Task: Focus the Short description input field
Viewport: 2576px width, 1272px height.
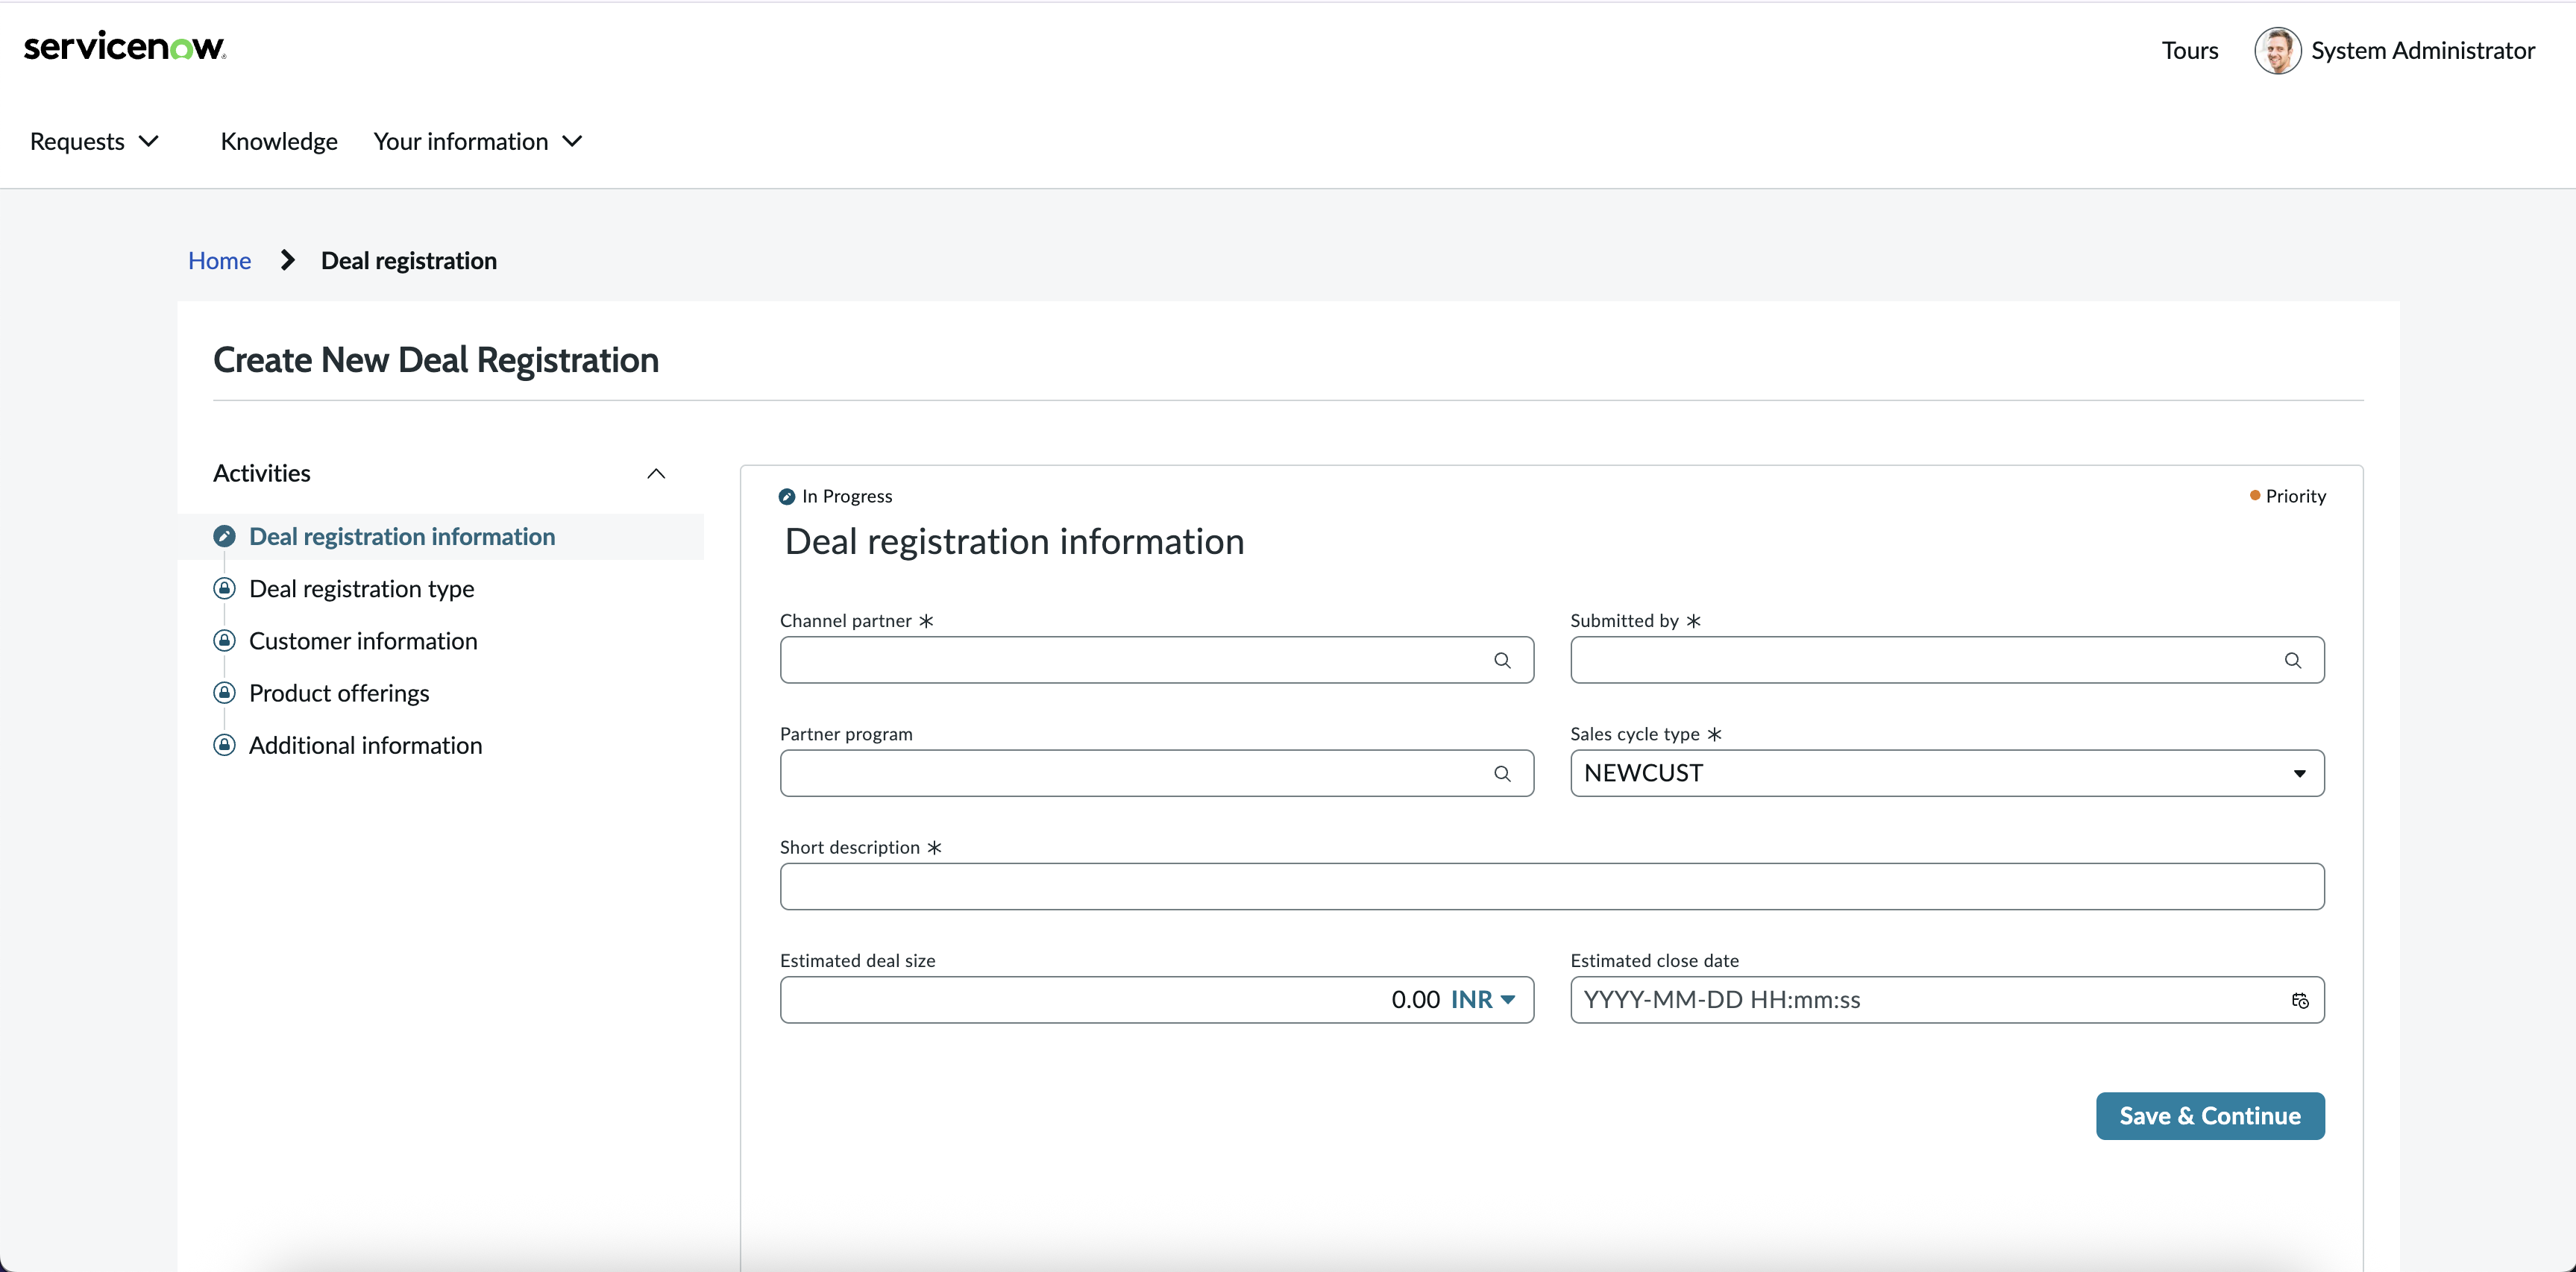Action: pyautogui.click(x=1552, y=886)
